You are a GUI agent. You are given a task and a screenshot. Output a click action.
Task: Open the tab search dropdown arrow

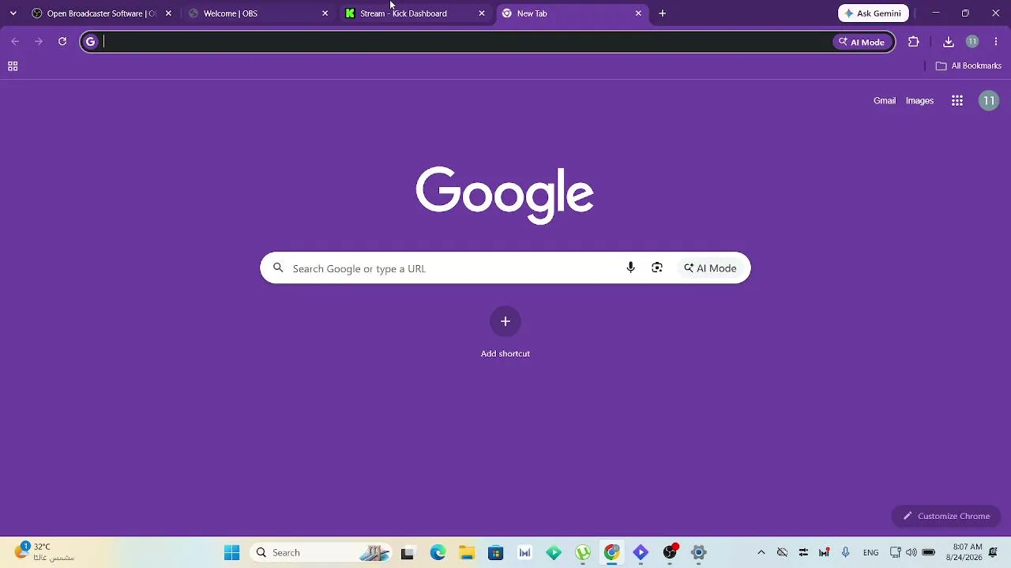13,13
